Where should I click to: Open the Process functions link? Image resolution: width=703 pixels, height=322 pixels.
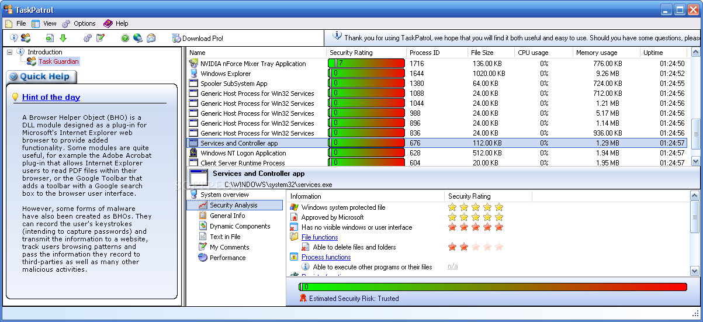(326, 257)
